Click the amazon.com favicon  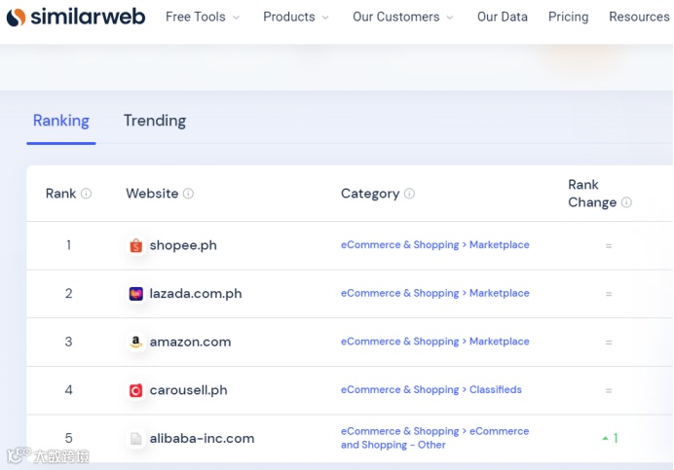[135, 342]
